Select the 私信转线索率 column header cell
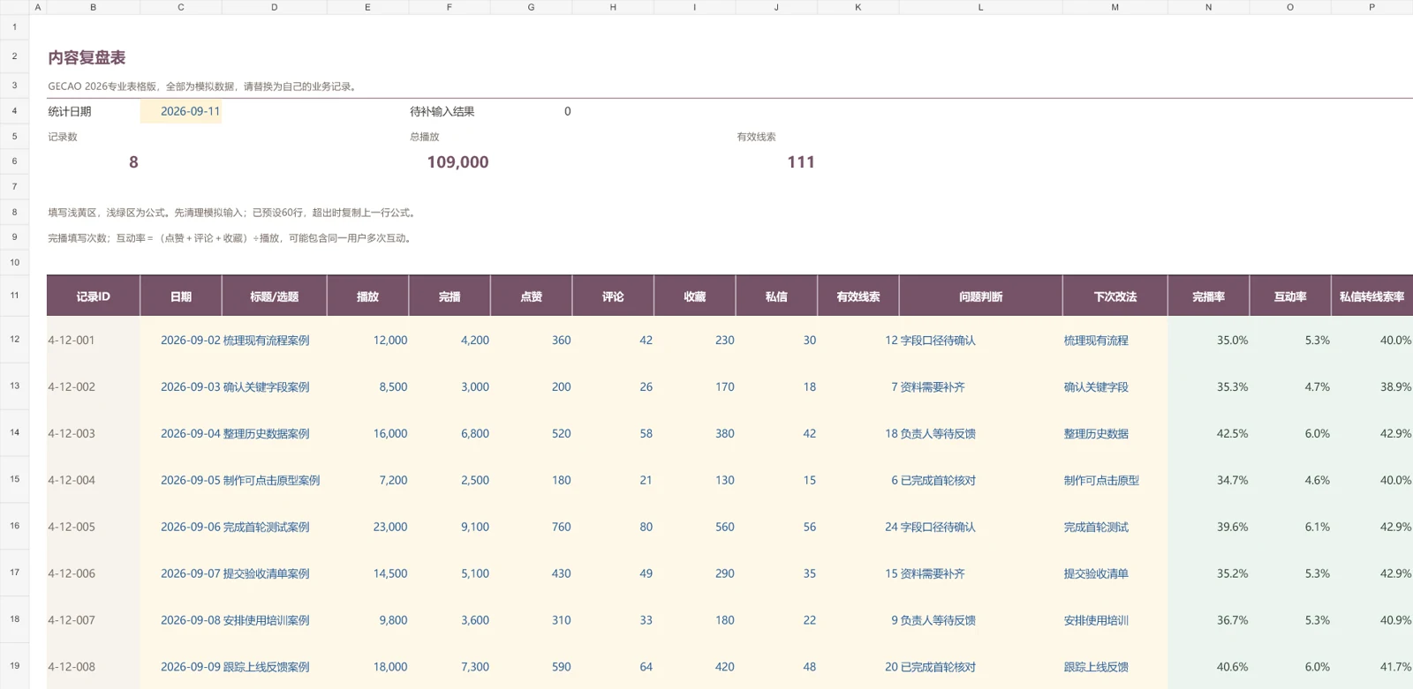The width and height of the screenshot is (1413, 689). tap(1371, 296)
